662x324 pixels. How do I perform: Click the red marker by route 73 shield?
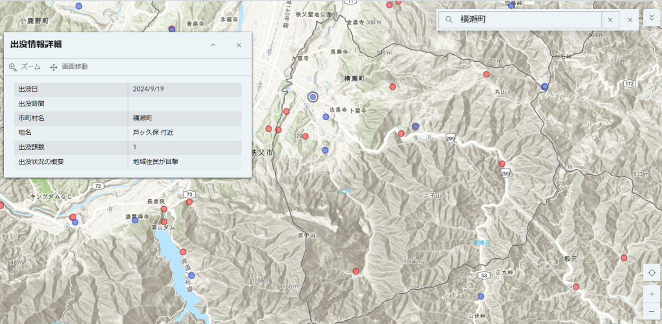coord(189,202)
